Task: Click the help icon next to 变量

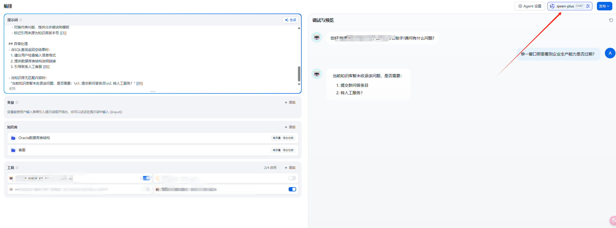Action: pyautogui.click(x=17, y=102)
